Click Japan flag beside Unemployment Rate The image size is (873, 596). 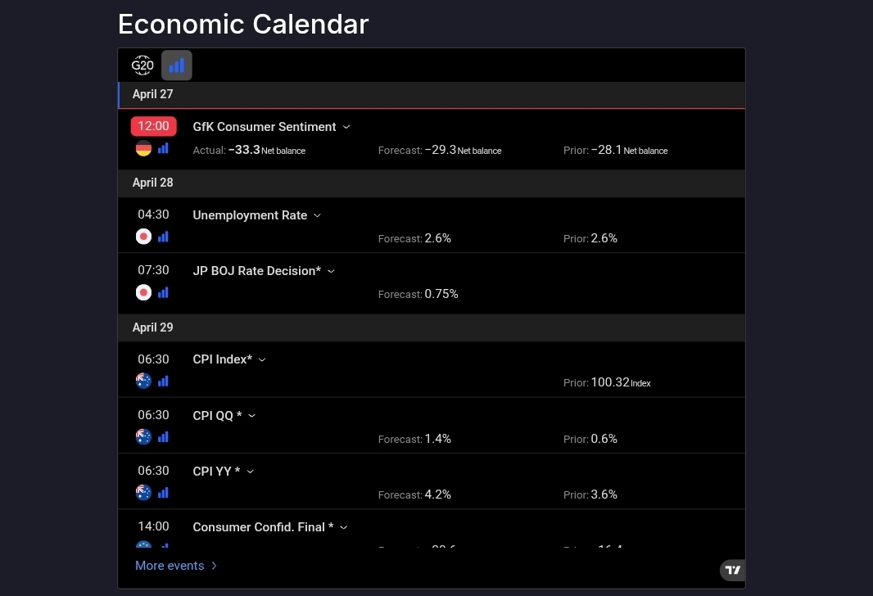143,237
